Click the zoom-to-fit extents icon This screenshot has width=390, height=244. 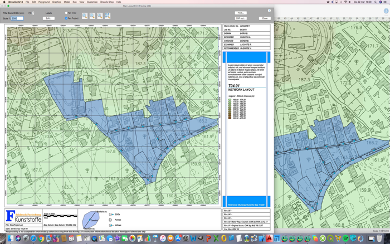(108, 16)
